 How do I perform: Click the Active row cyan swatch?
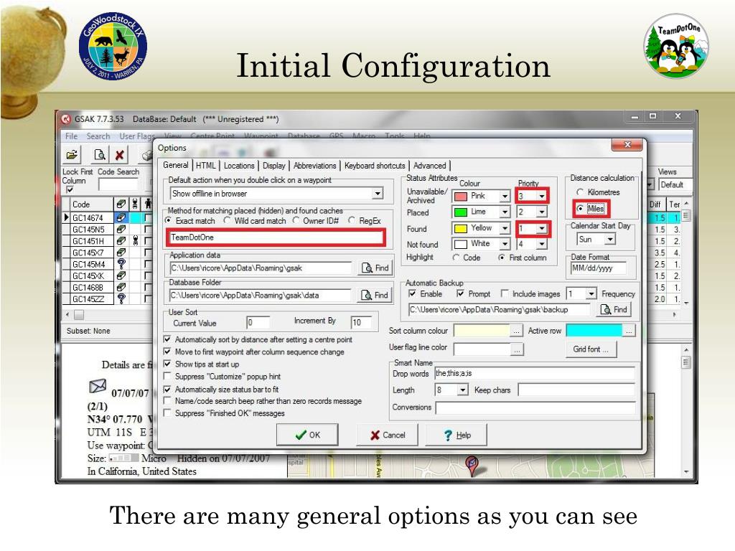(594, 331)
